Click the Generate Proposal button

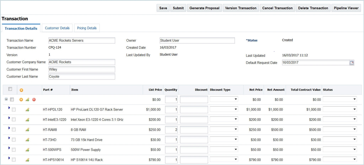click(x=204, y=8)
